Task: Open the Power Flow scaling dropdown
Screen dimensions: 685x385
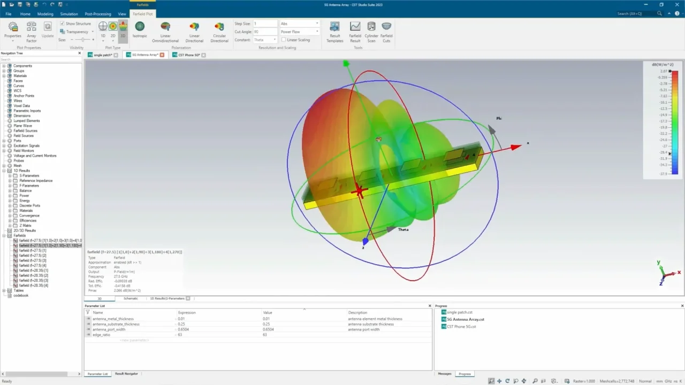Action: (299, 32)
